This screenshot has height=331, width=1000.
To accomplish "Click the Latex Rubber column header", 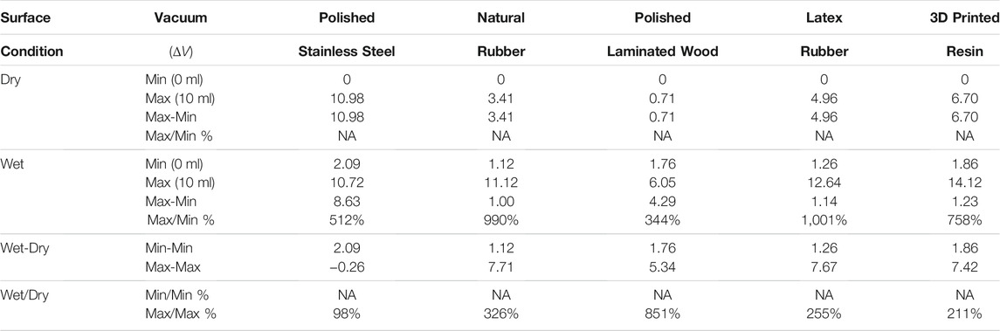I will (x=824, y=35).
